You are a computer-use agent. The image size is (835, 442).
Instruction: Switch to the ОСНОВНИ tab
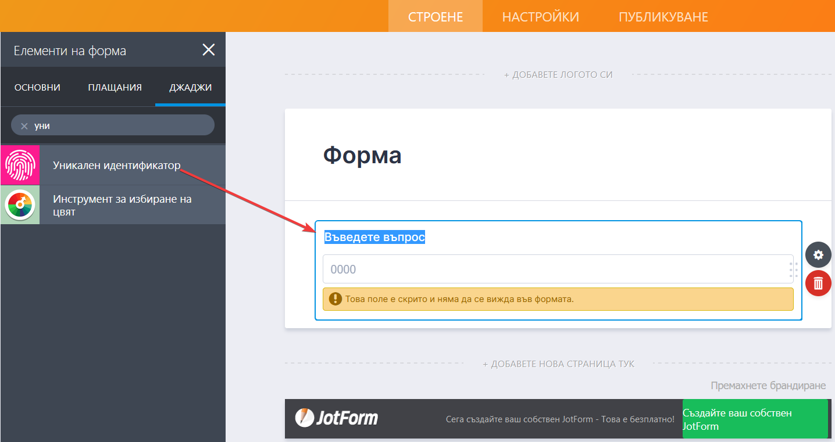tap(37, 88)
